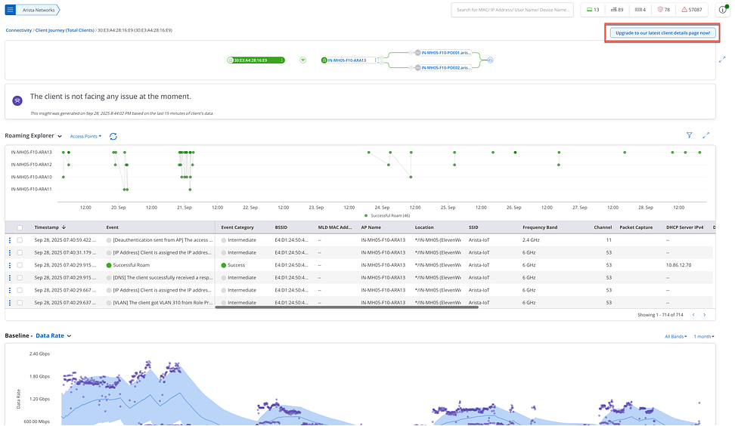Screen dimensions: 735x426
Task: Open the Access Points dropdown
Action: click(85, 136)
